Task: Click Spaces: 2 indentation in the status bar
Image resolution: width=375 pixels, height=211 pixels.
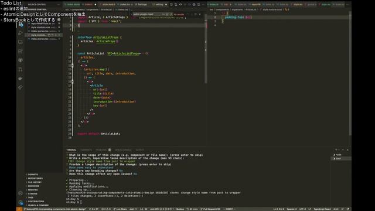Action: (x=292, y=209)
